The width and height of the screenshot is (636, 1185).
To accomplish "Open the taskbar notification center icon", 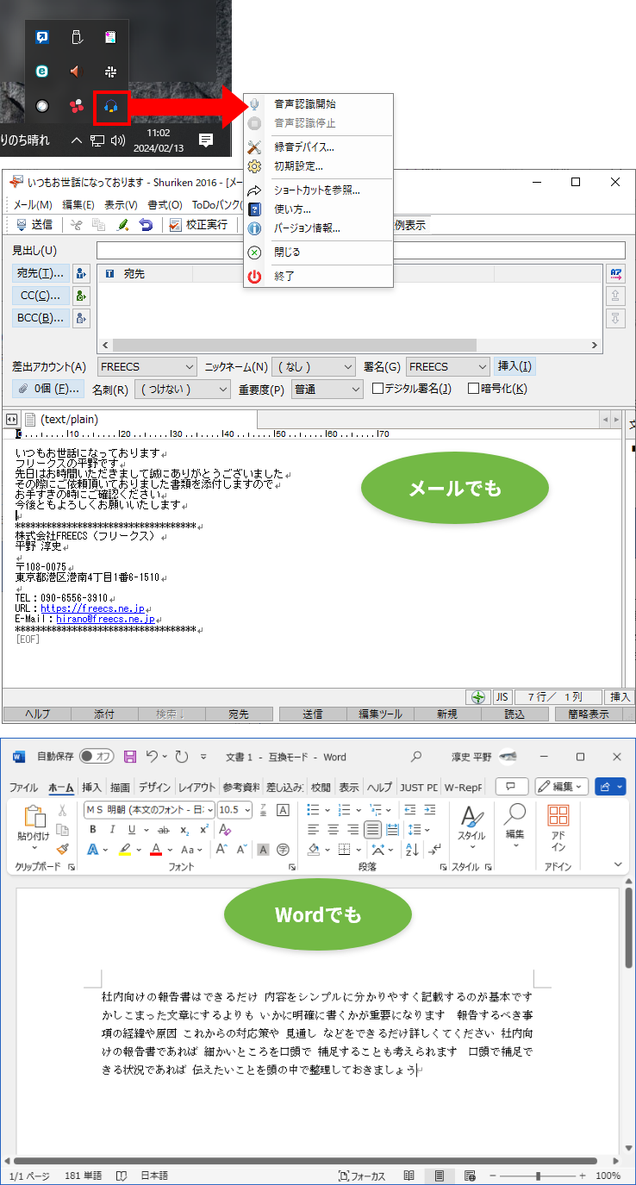I will (205, 140).
